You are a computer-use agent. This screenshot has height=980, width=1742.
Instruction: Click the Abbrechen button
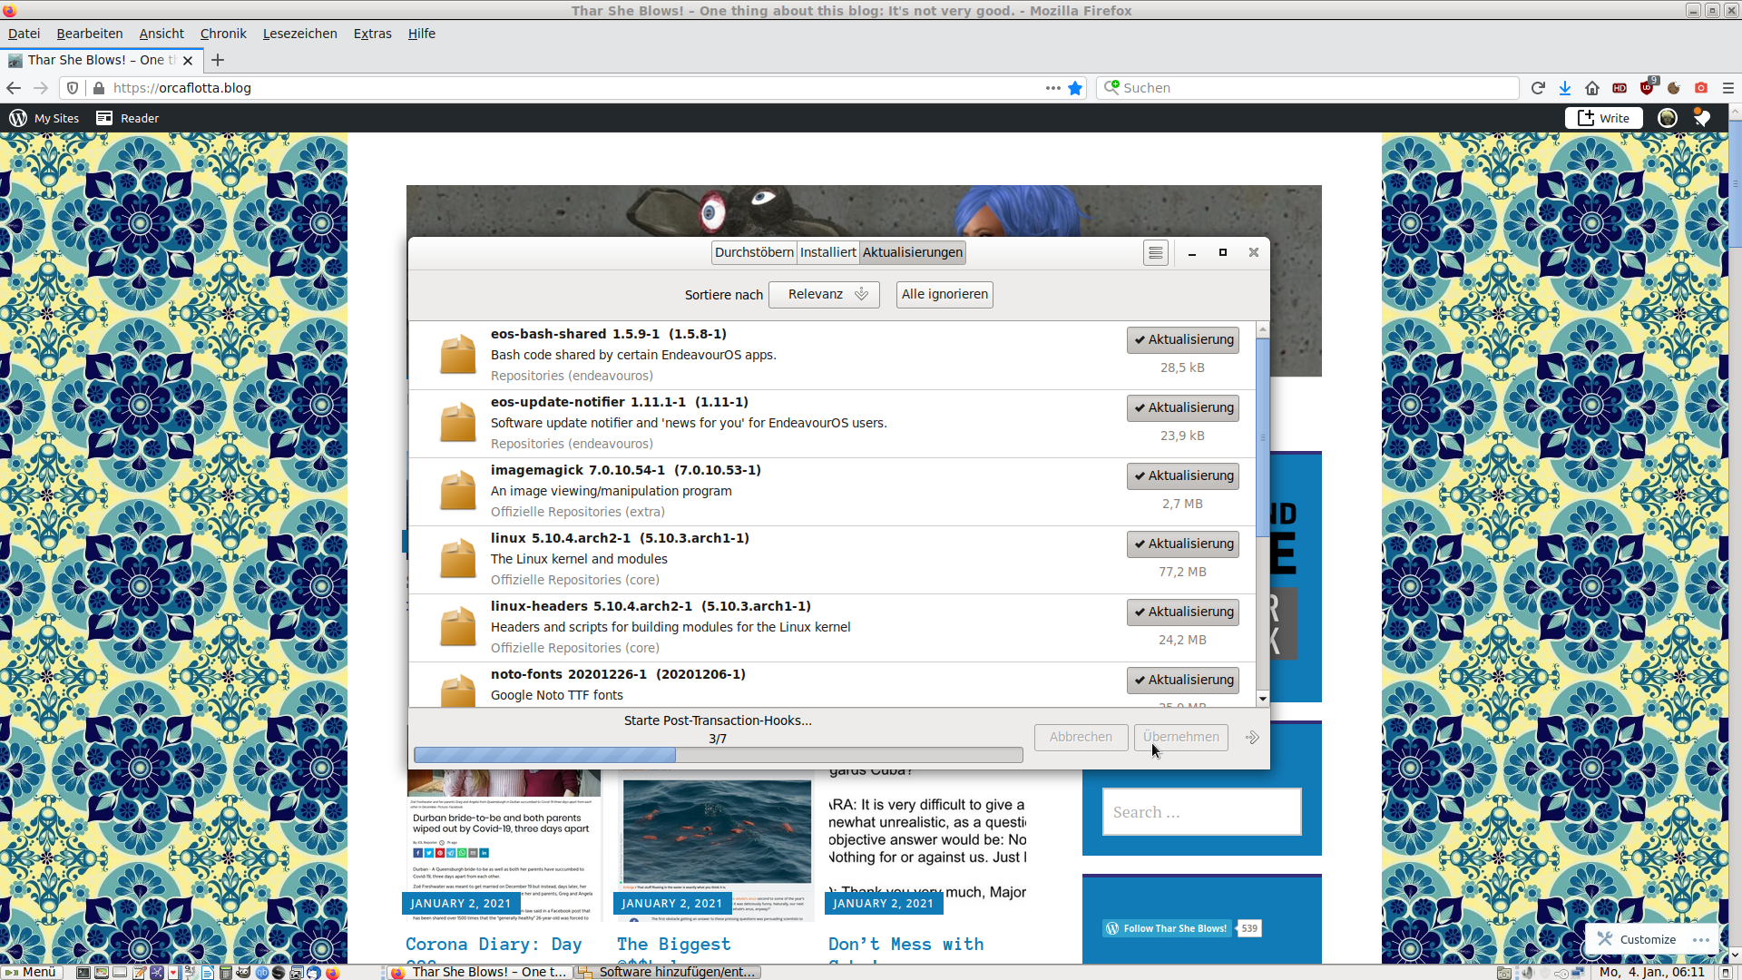point(1081,737)
